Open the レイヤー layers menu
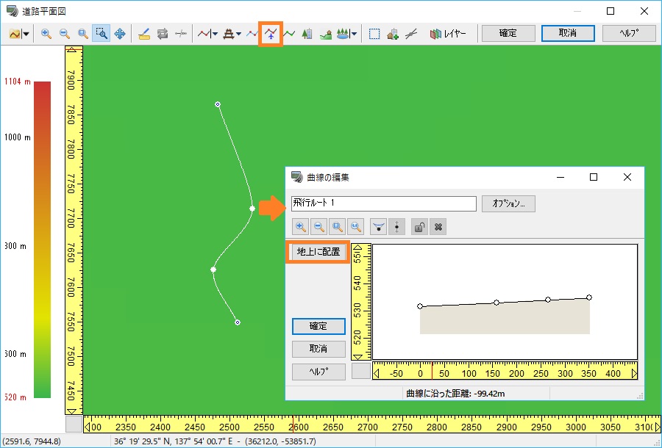662x448 pixels. click(x=448, y=34)
